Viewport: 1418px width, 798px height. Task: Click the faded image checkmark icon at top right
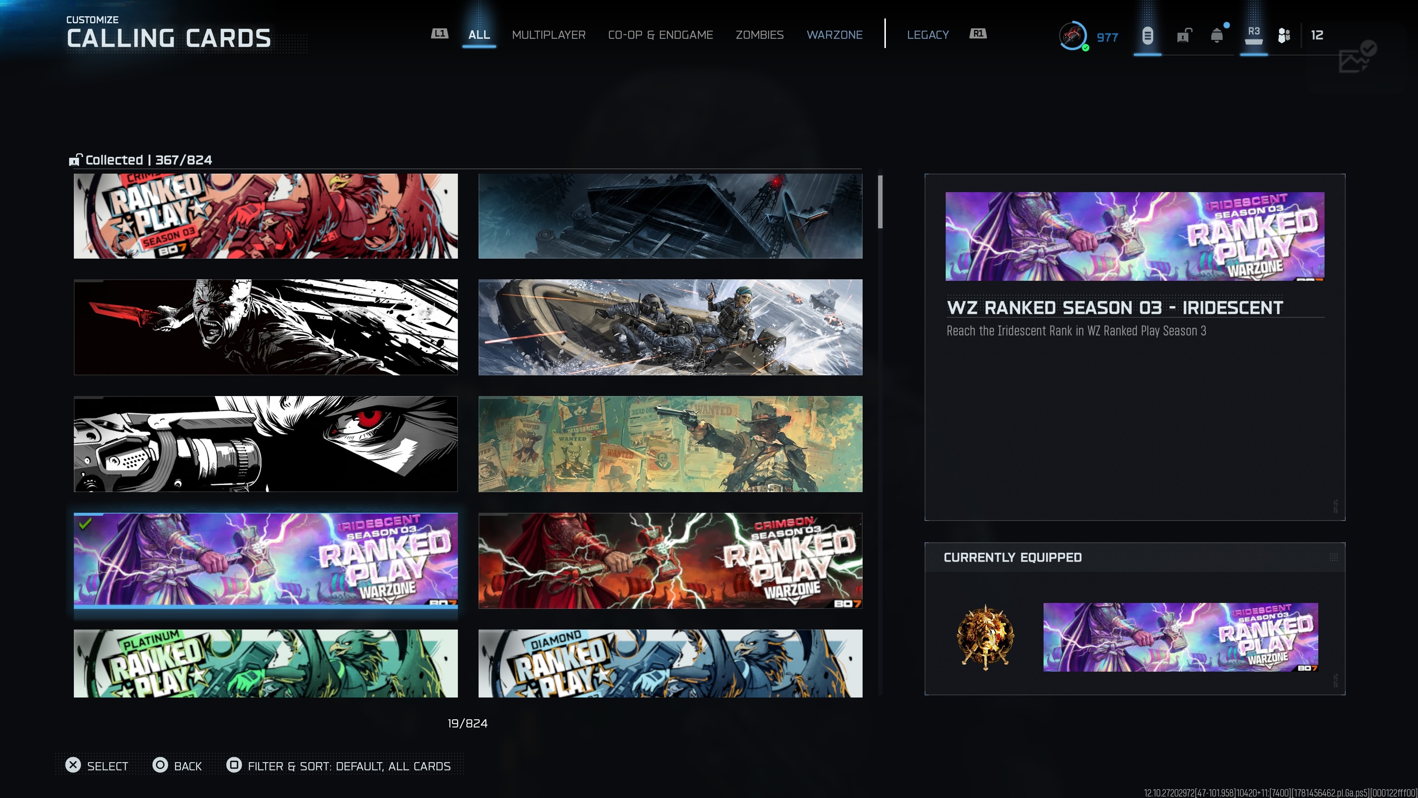[x=1357, y=57]
